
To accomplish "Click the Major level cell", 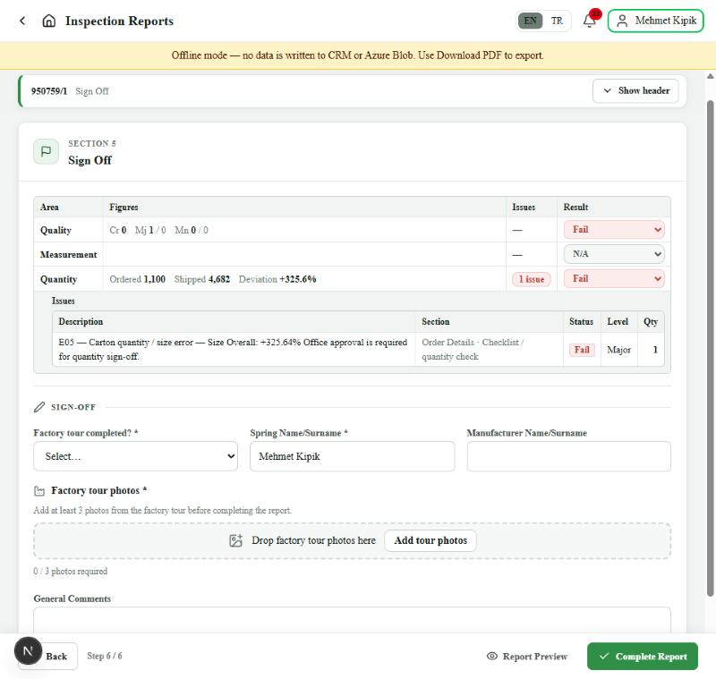I will (618, 350).
